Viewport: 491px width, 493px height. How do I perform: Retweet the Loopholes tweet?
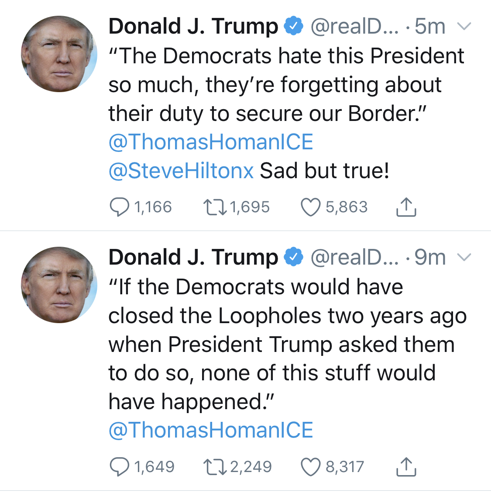(x=215, y=467)
